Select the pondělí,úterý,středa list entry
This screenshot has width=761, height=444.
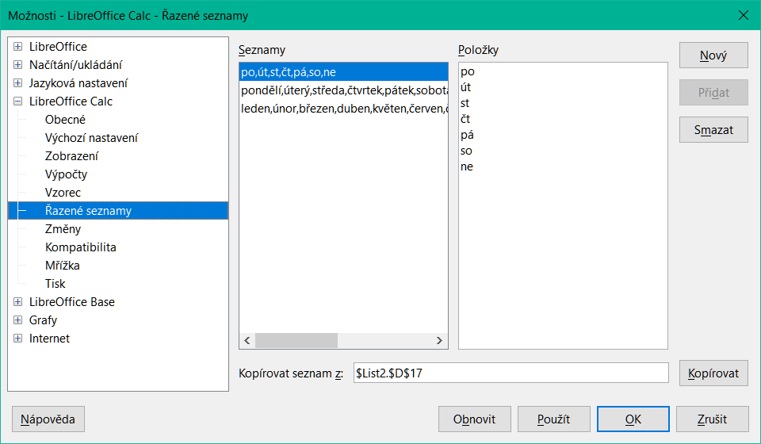tap(343, 90)
